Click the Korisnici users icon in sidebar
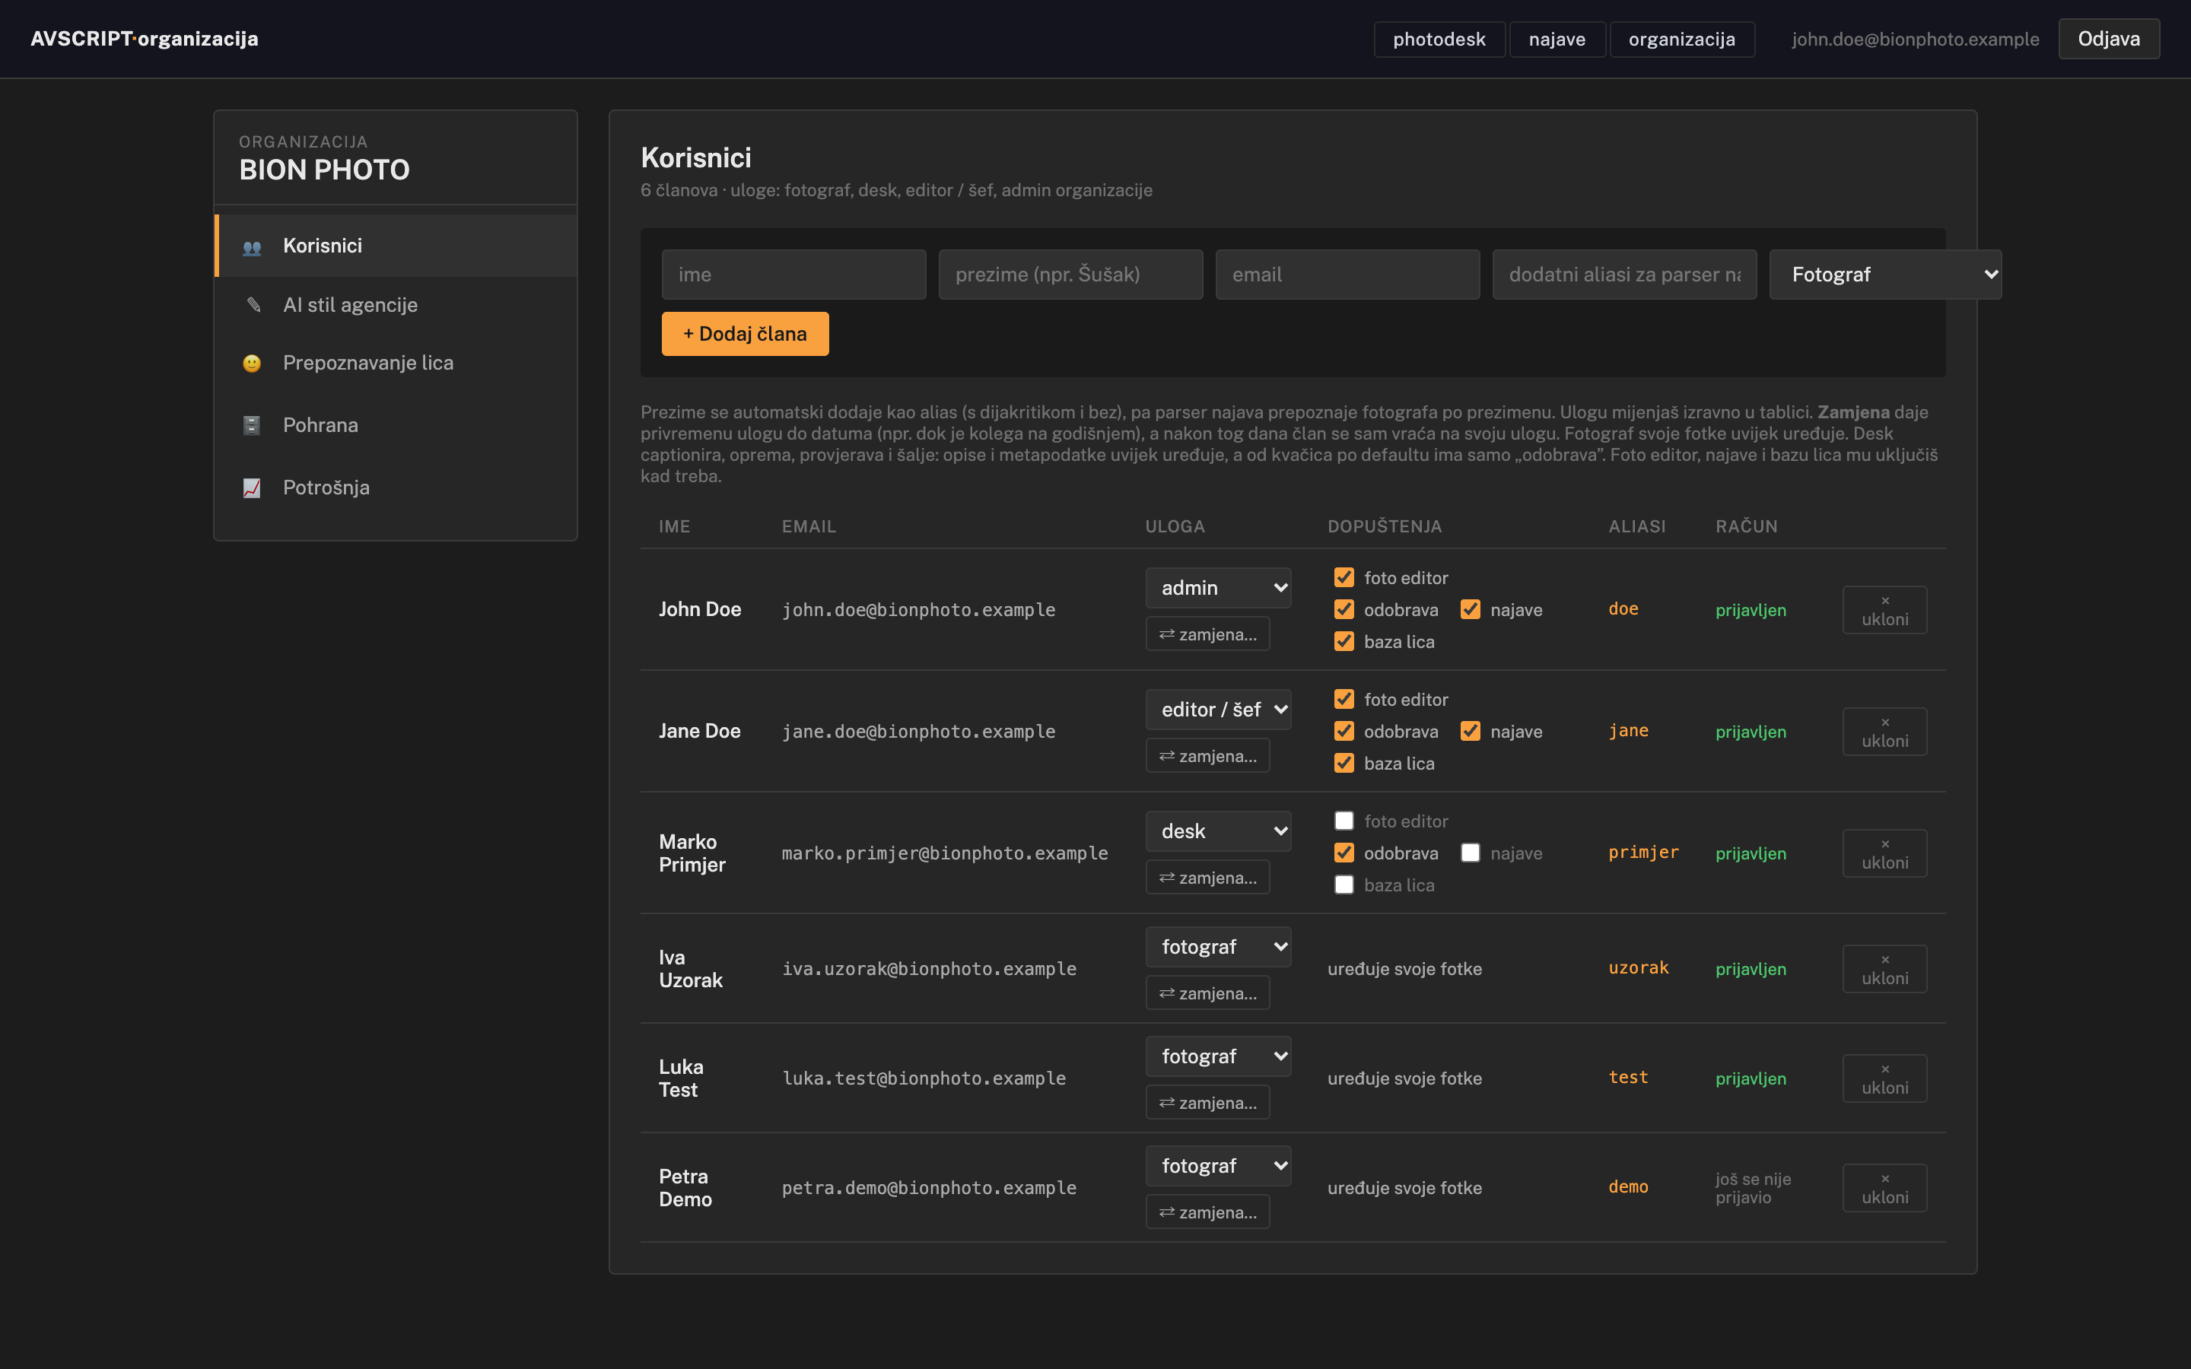 [x=252, y=246]
